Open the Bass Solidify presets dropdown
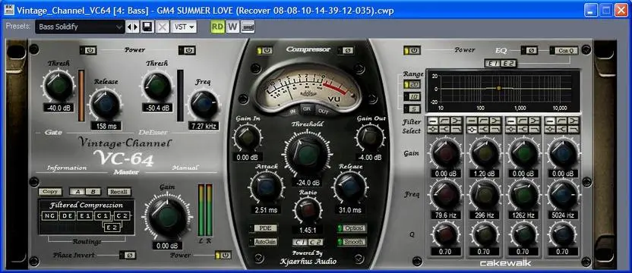The height and width of the screenshot is (273, 632). 80,27
